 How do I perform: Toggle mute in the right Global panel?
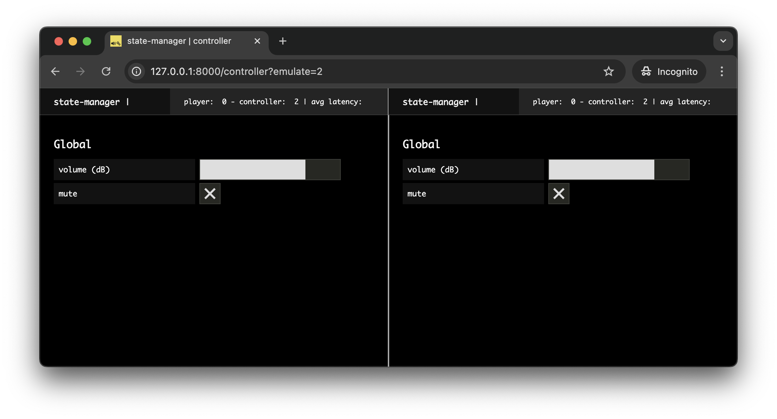pyautogui.click(x=559, y=194)
